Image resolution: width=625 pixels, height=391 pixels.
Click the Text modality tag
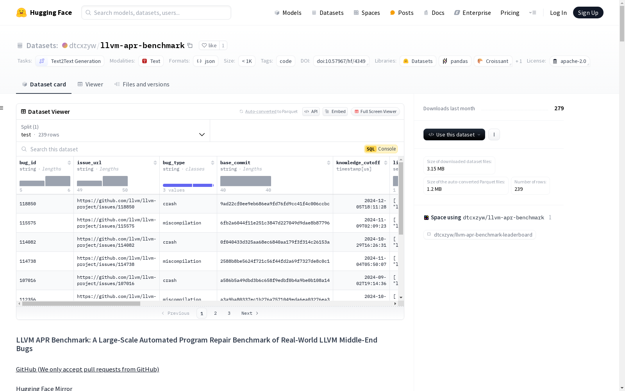click(151, 61)
